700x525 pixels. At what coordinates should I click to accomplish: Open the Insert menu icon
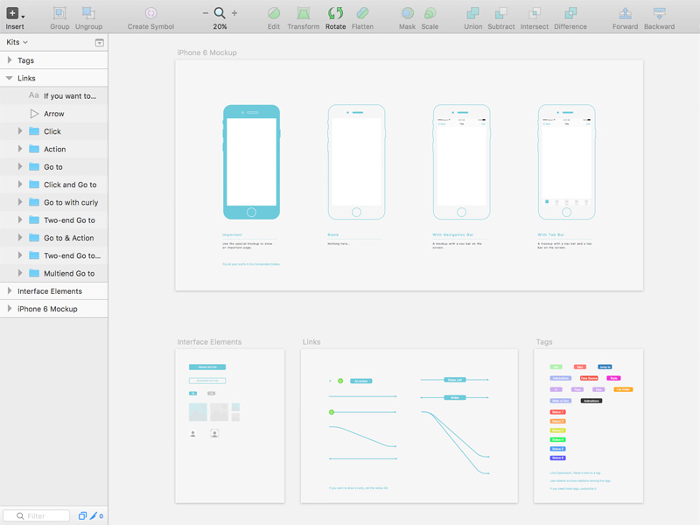click(12, 14)
